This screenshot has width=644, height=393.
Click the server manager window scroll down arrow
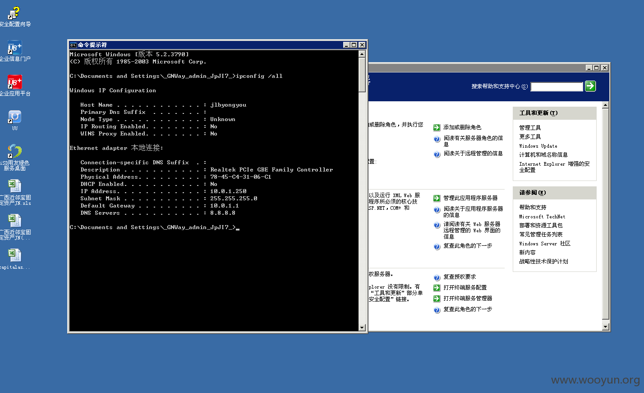(x=606, y=327)
